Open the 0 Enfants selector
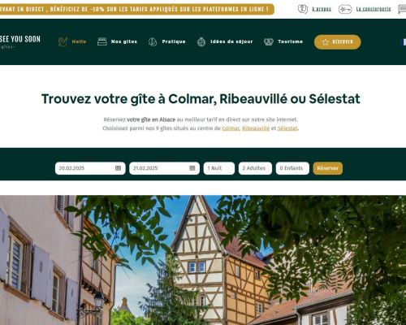The image size is (406, 325). coord(292,168)
